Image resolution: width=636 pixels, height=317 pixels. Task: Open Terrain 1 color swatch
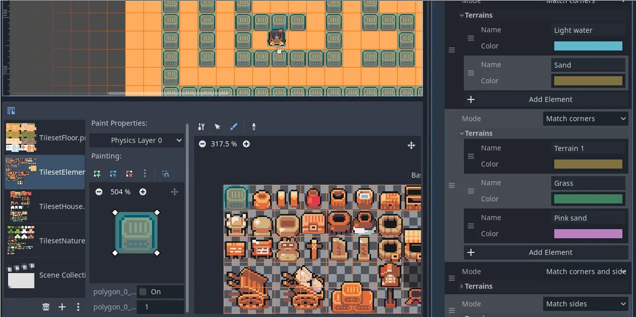588,164
